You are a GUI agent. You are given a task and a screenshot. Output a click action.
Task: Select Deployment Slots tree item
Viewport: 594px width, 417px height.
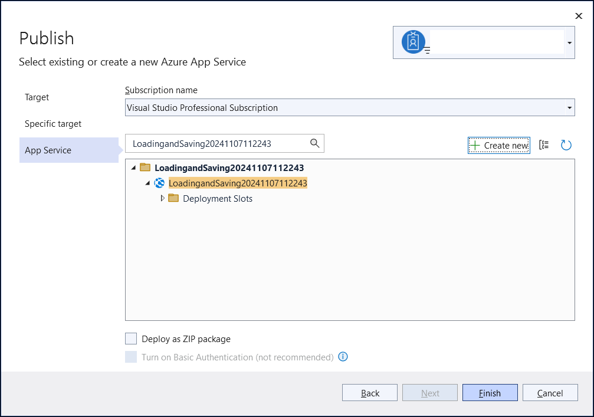click(x=218, y=198)
